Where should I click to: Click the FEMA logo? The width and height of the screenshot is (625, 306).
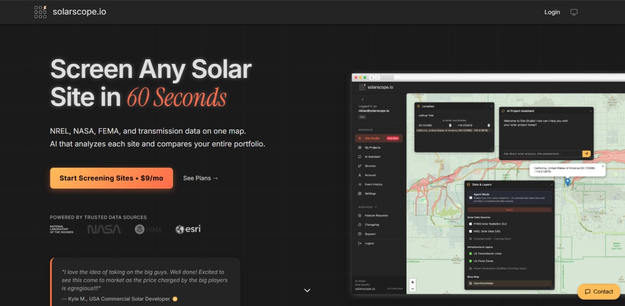coord(148,229)
